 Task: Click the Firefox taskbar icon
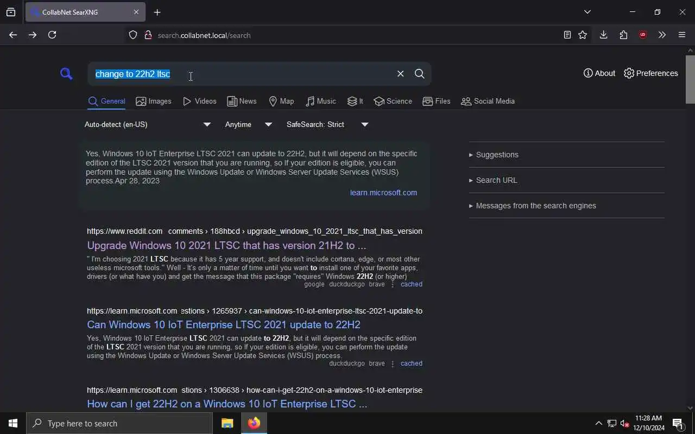[254, 423]
